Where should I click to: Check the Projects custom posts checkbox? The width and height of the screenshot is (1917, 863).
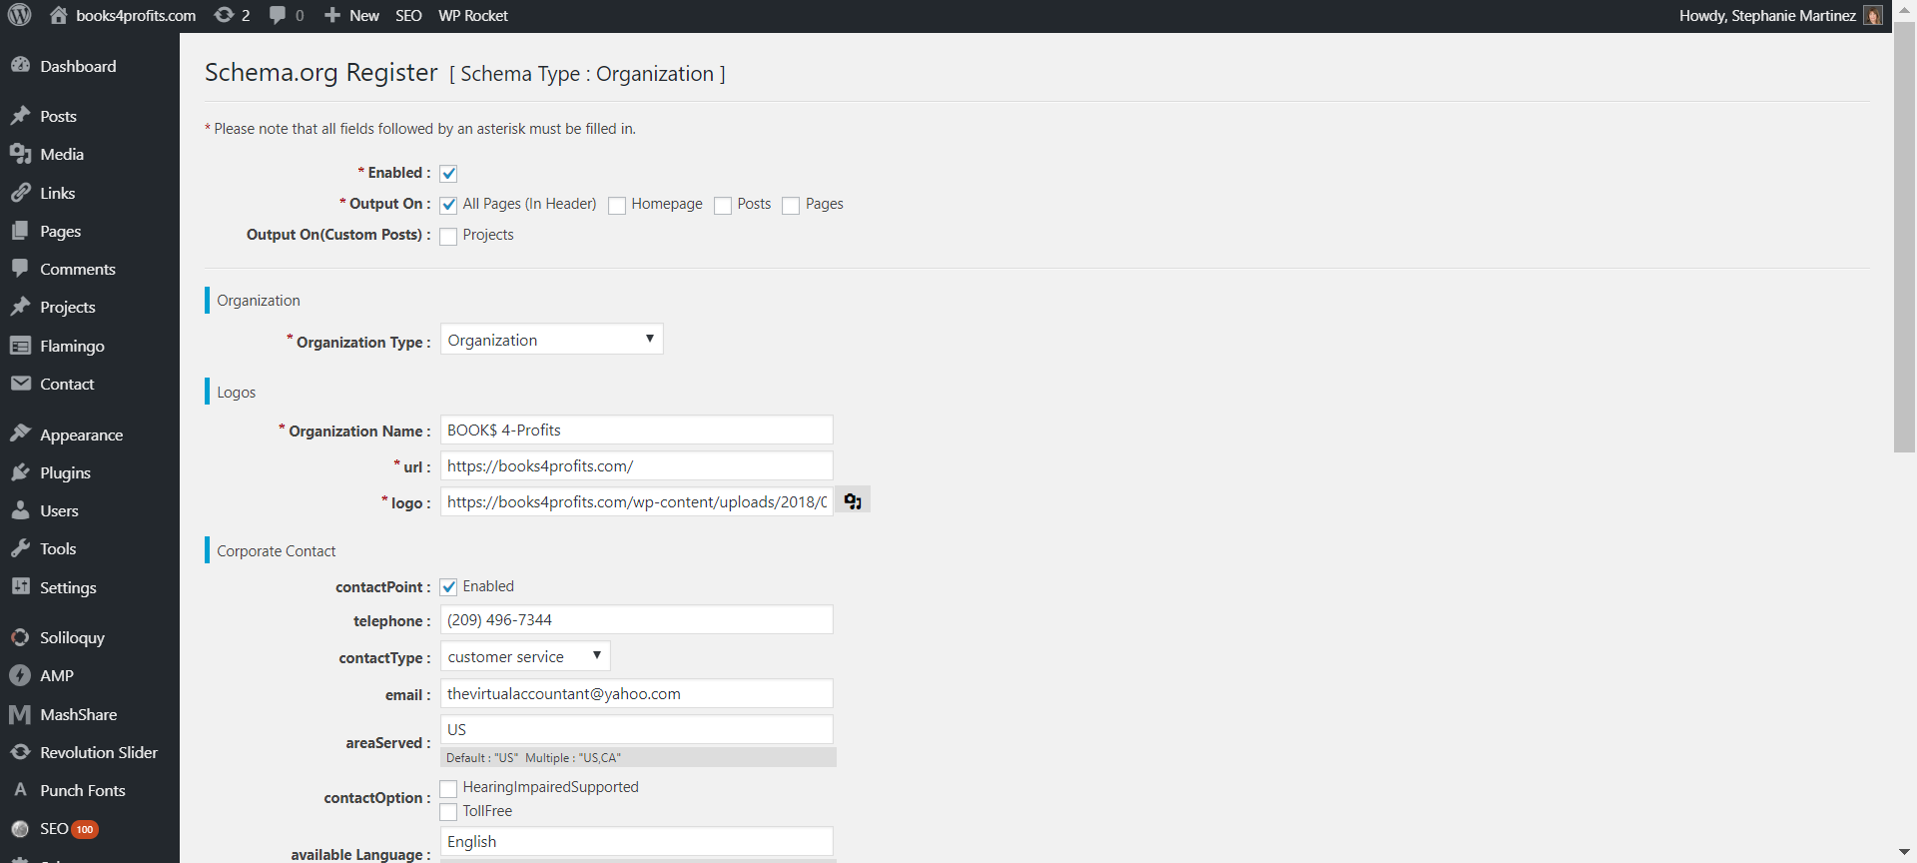point(448,236)
